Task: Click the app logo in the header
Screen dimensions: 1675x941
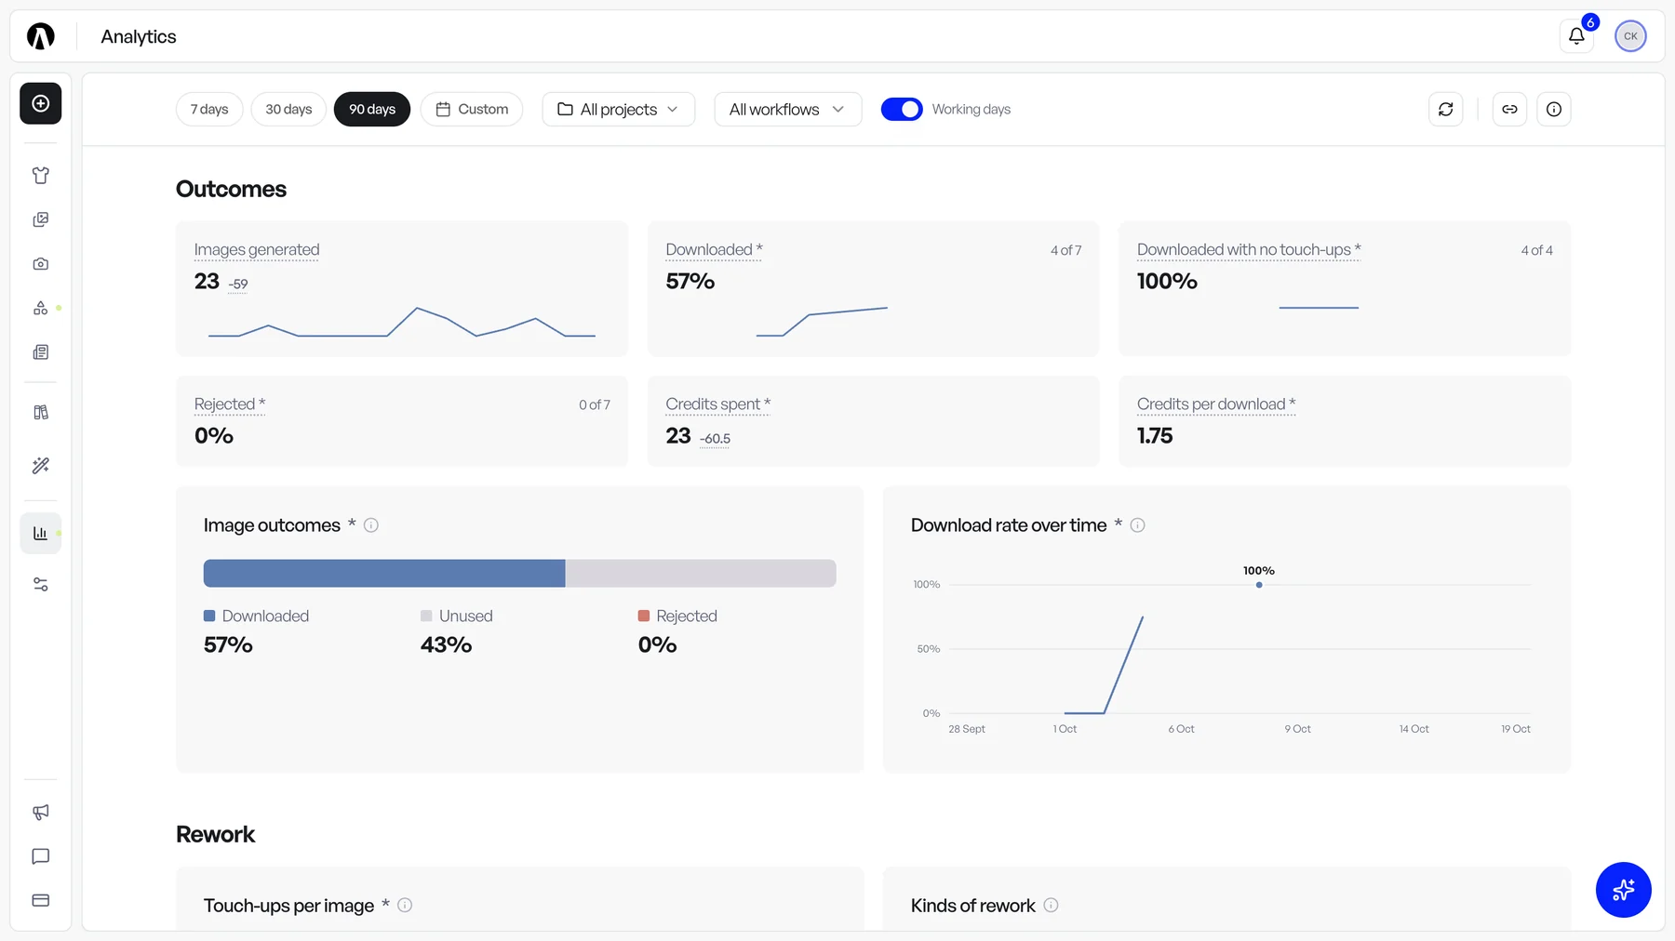Action: [41, 36]
